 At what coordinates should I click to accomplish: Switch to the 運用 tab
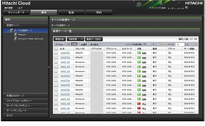coord(44,12)
